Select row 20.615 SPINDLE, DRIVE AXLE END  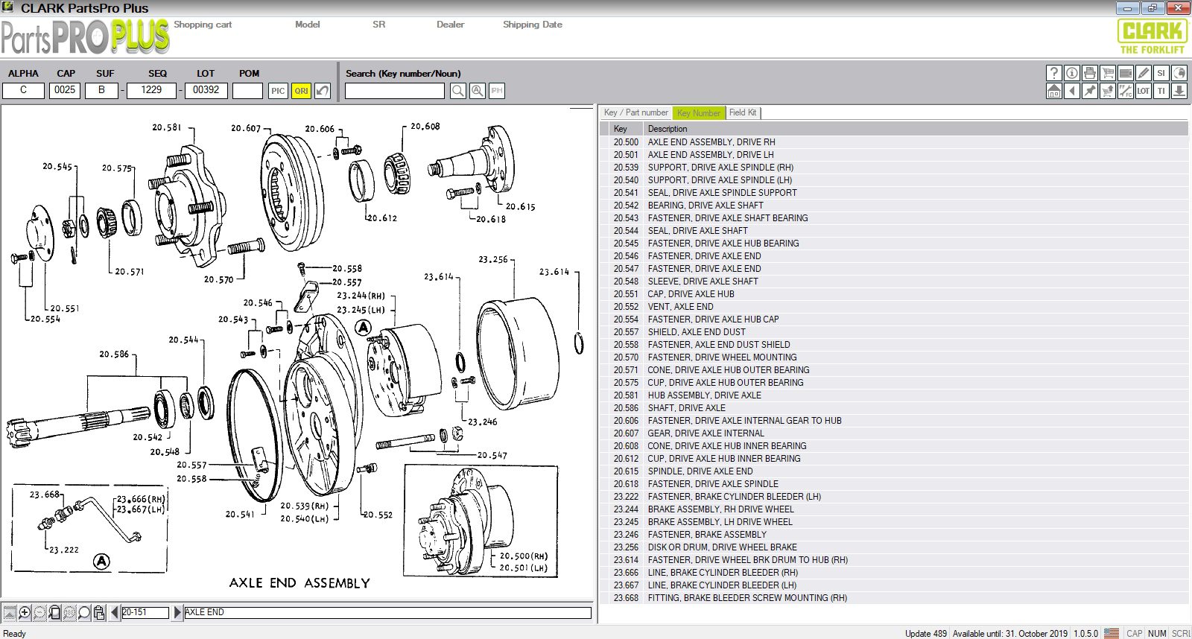tap(894, 471)
